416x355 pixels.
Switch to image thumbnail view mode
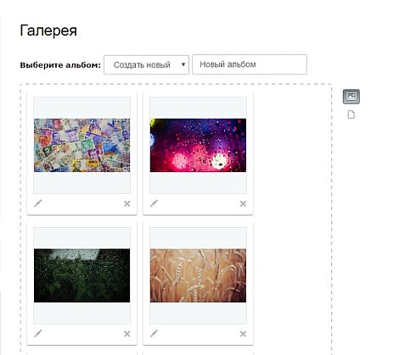[351, 97]
